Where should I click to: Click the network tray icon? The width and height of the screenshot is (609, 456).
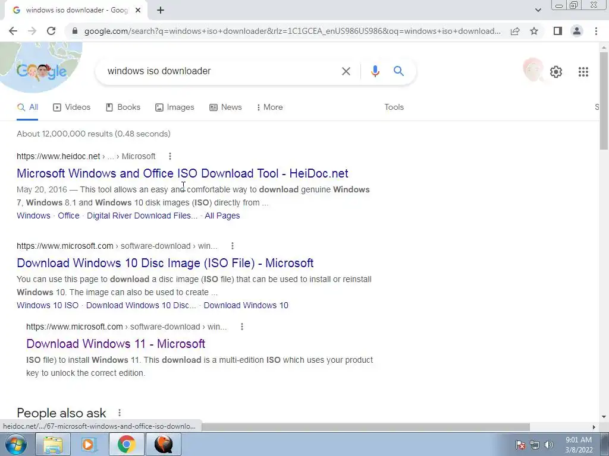coord(535,445)
